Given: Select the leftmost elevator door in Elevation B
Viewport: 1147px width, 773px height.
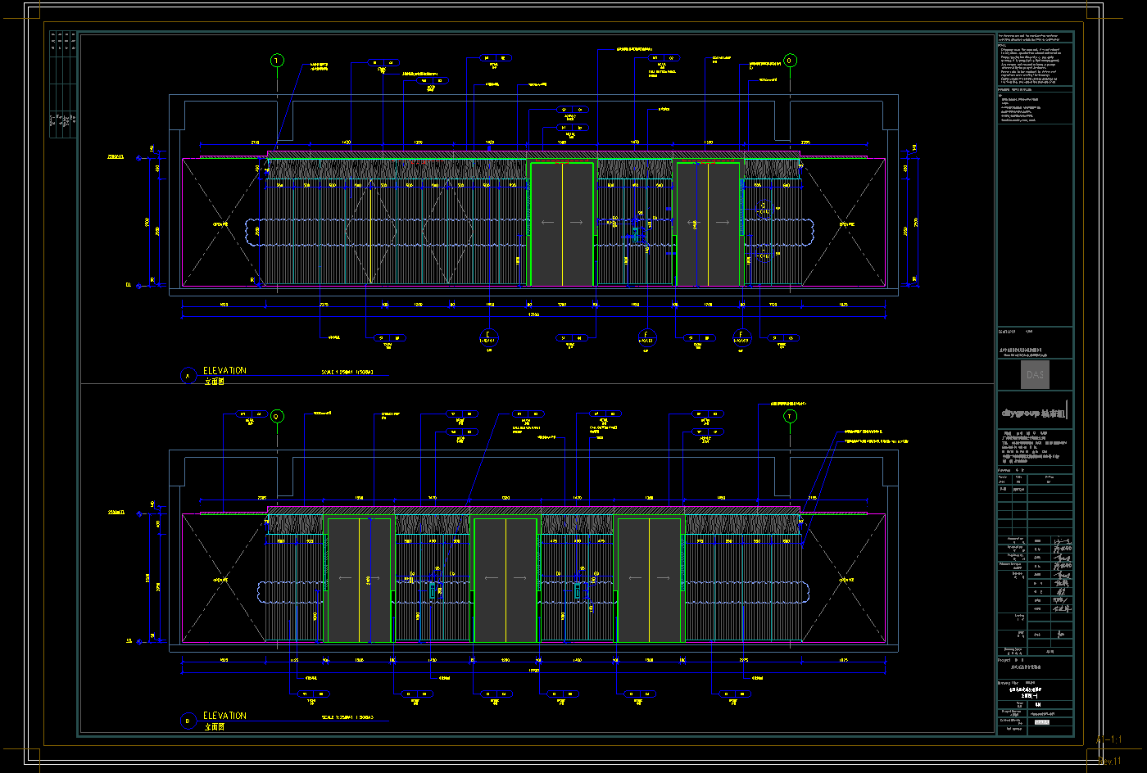Looking at the screenshot, I should [359, 580].
